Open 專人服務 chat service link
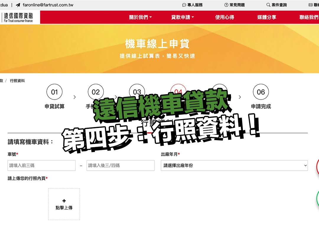The image size is (319, 237). [192, 5]
